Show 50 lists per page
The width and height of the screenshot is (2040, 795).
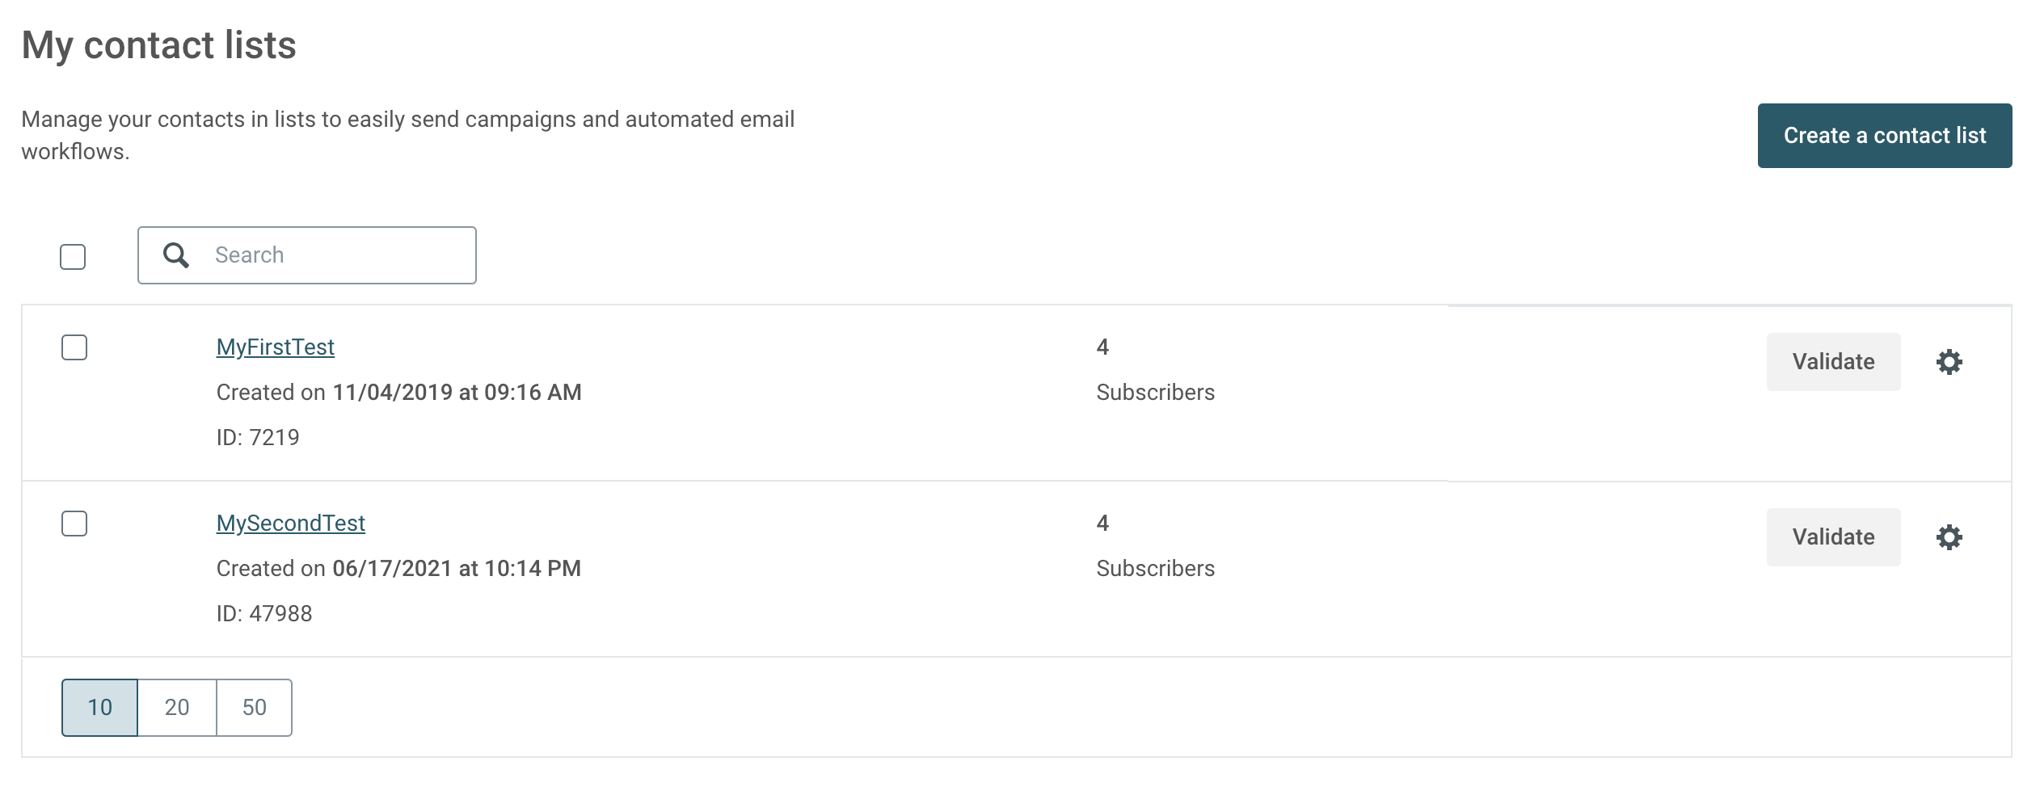point(254,708)
